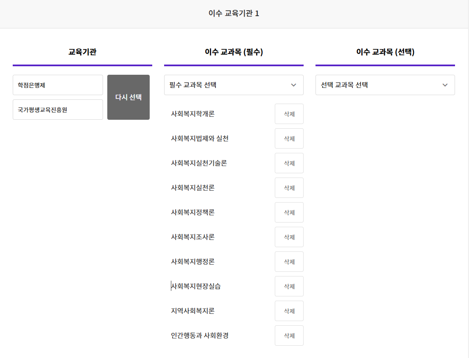Remove 사회복지정책론 entry
469x358 pixels.
pos(289,212)
